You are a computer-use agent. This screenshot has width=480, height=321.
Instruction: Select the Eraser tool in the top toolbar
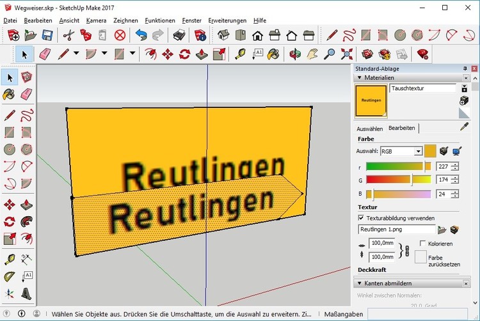click(45, 54)
